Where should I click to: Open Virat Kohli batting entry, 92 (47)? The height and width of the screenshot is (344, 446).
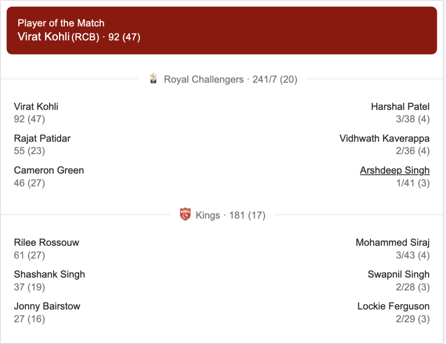point(36,113)
